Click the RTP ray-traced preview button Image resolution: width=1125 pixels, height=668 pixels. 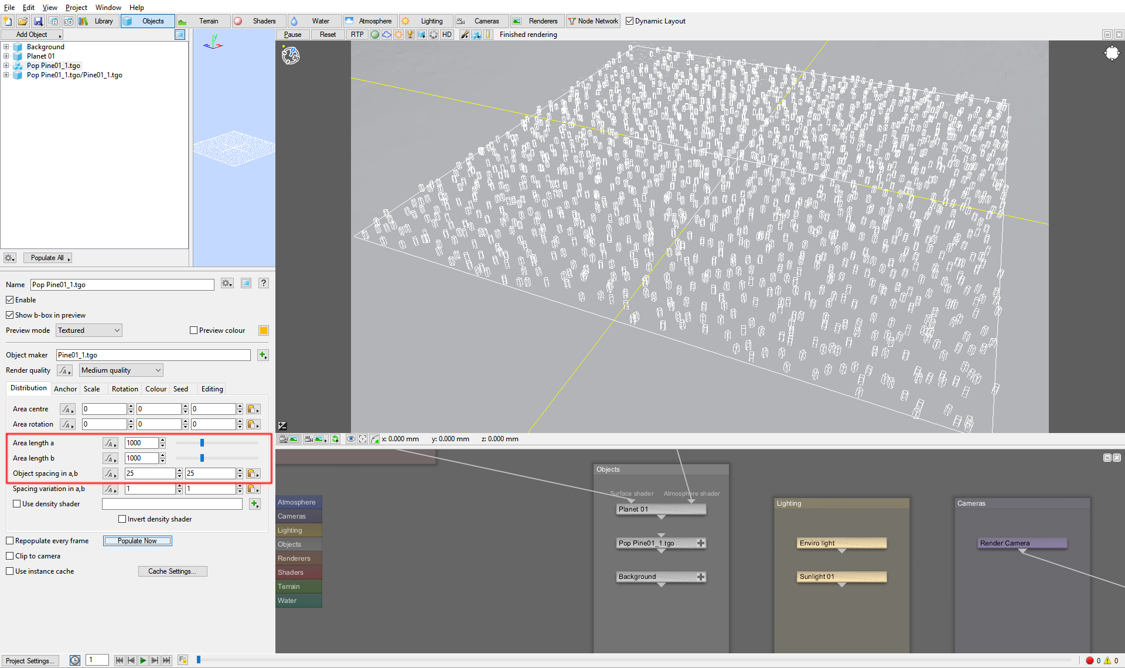(x=357, y=35)
